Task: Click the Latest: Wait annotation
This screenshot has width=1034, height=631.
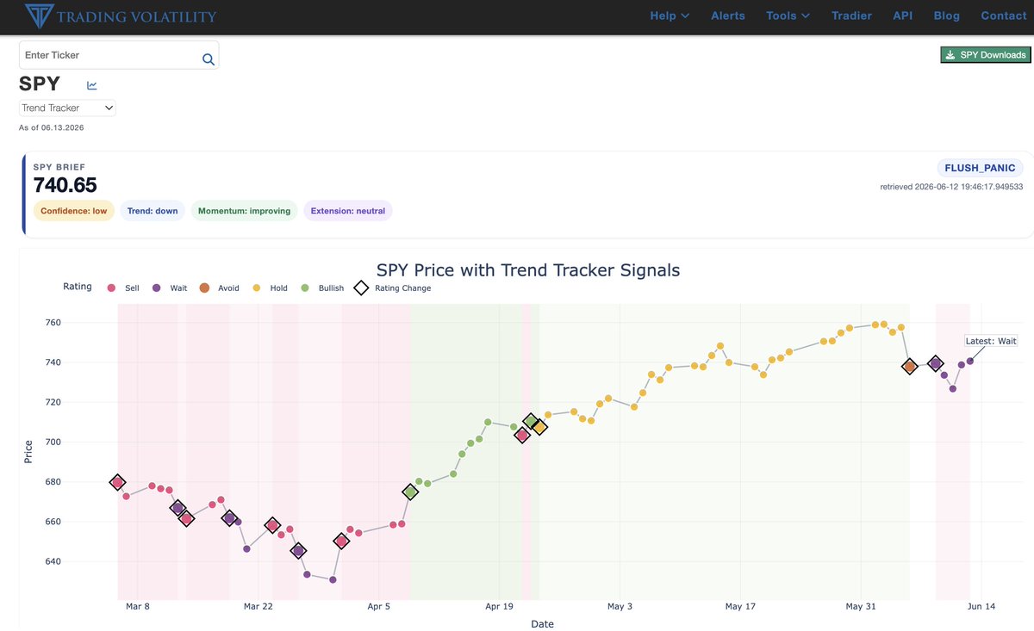Action: [992, 342]
